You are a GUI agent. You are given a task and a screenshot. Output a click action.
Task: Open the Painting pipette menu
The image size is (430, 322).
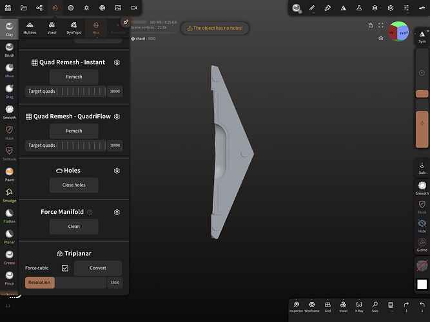point(327,8)
